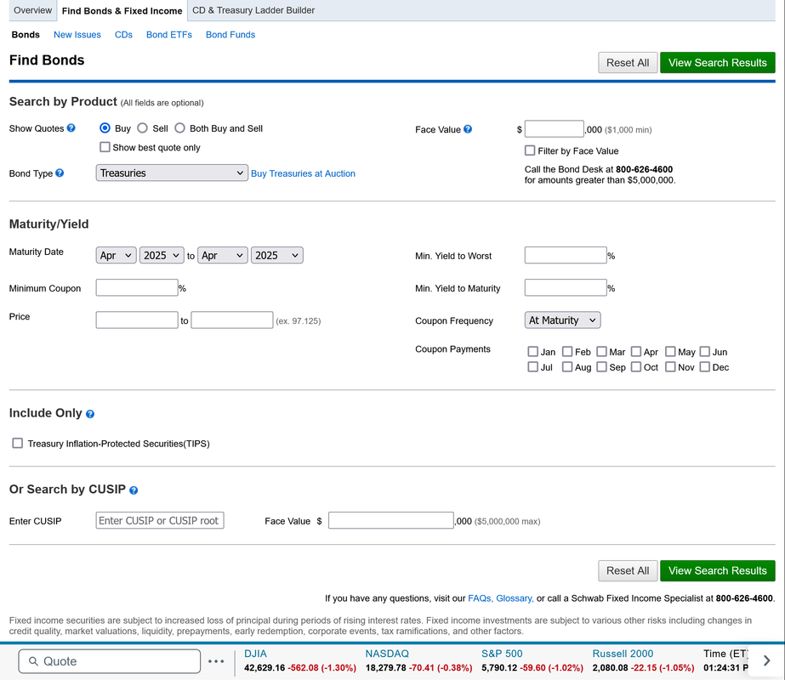Select Both Buy and Sell option
The image size is (785, 680).
[x=179, y=128]
